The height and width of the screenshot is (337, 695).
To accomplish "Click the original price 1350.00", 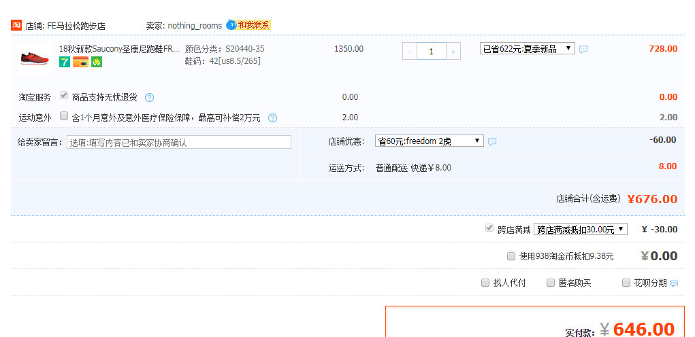I will (349, 49).
